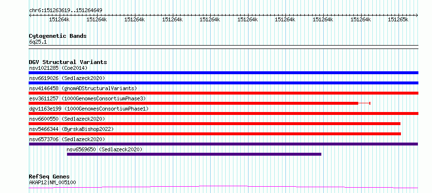Open the Cytogenetic Bands track title
This screenshot has height=193, width=432.
click(x=58, y=36)
